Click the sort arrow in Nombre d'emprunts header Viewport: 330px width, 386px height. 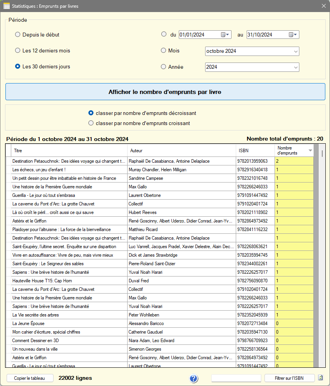[310, 150]
